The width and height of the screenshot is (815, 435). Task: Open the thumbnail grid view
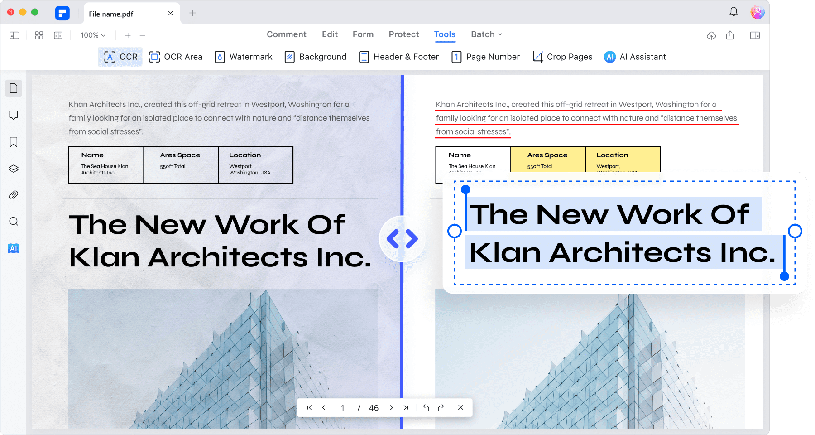coord(39,35)
